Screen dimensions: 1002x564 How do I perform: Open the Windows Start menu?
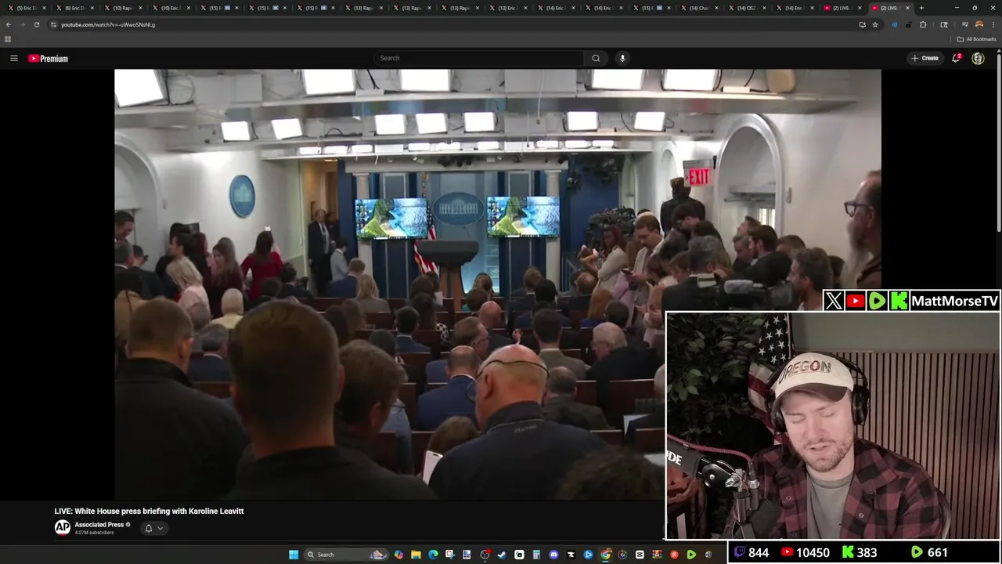[293, 555]
